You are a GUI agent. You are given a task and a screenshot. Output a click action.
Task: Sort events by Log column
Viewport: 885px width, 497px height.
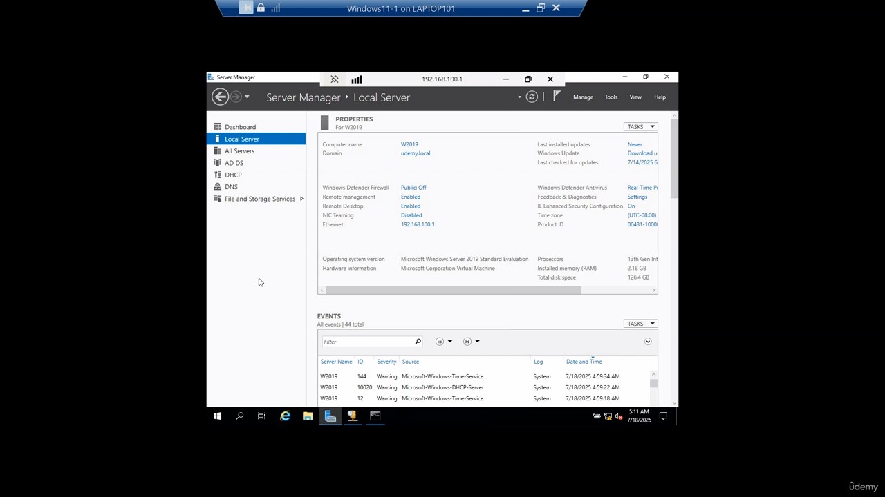[538, 362]
